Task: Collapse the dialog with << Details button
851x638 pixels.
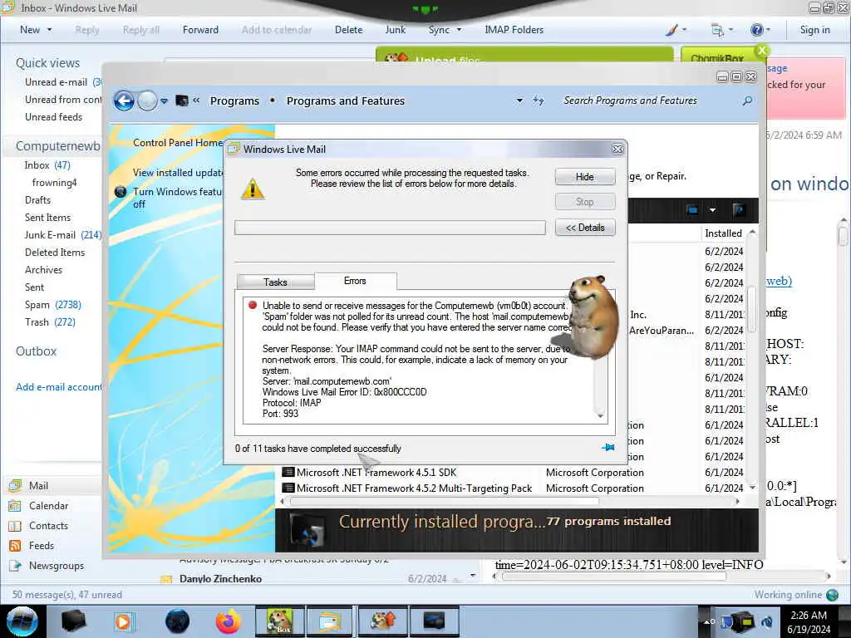Action: click(x=584, y=228)
